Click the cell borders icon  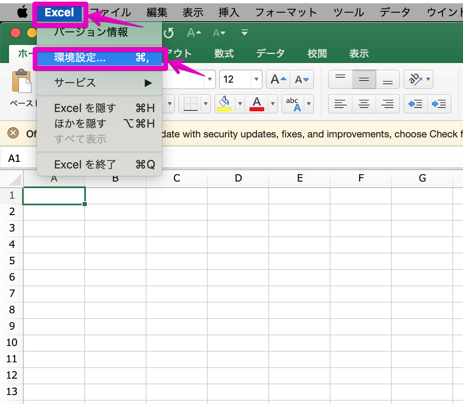pos(191,103)
